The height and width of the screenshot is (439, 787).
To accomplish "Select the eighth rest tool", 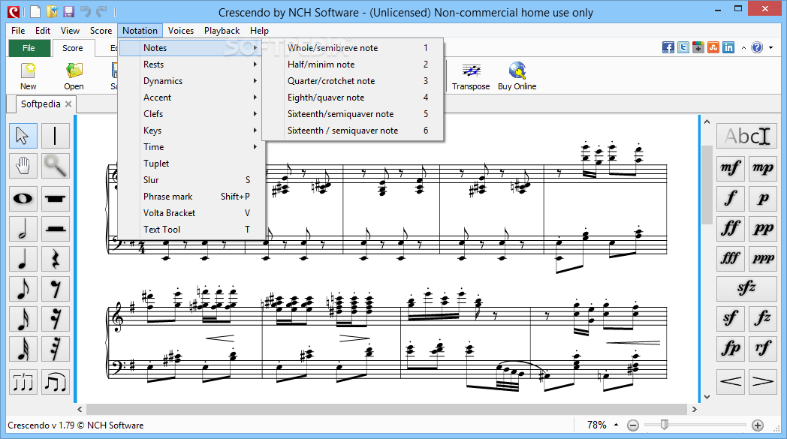I will (56, 289).
